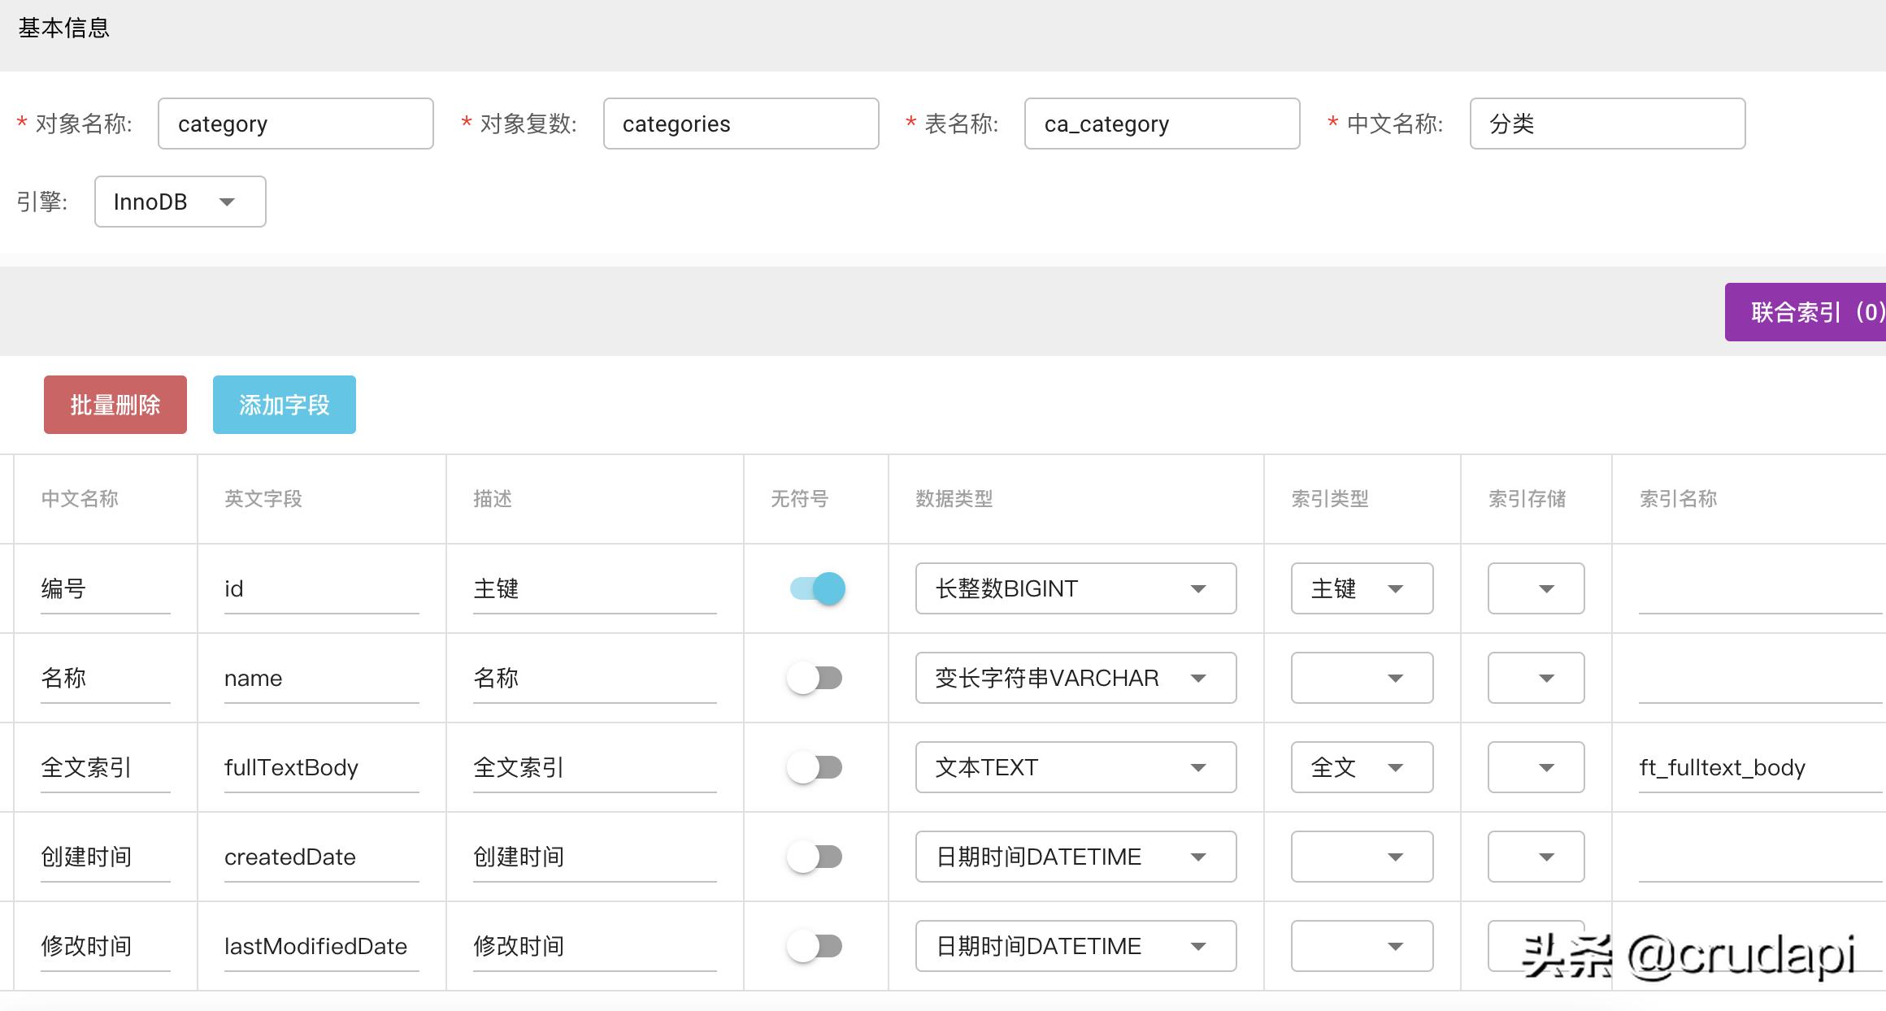Screen dimensions: 1886x1011
Task: Change the 主键 index type dropdown
Action: (1361, 588)
